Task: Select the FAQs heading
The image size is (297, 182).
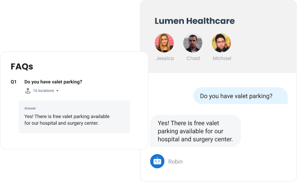Action: click(22, 66)
